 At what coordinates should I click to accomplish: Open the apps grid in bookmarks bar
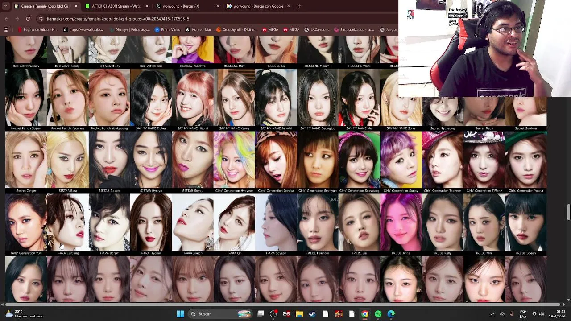[6, 30]
